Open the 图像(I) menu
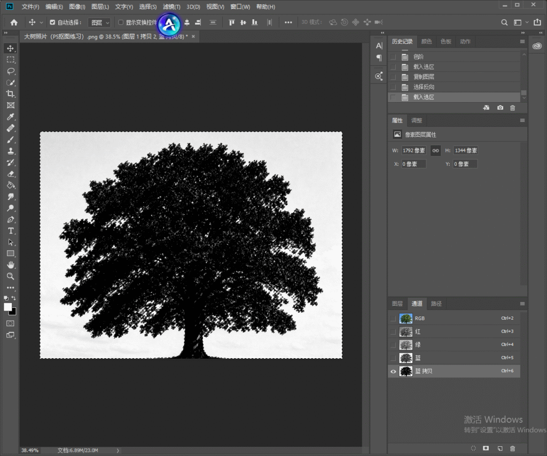Image resolution: width=547 pixels, height=456 pixels. pyautogui.click(x=77, y=6)
